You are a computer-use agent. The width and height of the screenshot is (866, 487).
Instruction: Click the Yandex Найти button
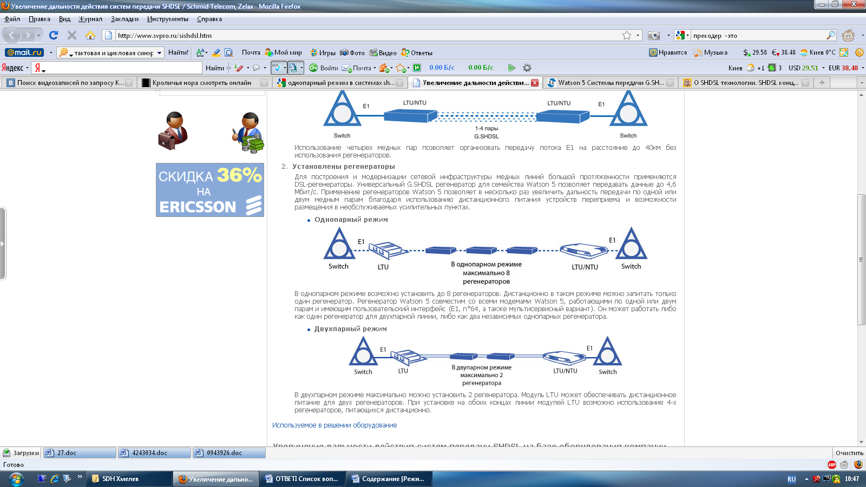click(214, 68)
